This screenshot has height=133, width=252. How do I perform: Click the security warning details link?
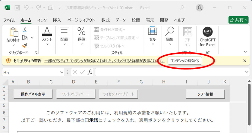104,60
